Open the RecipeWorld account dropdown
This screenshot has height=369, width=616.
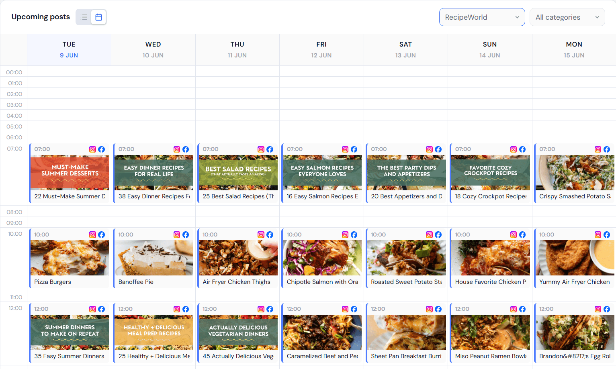point(482,17)
